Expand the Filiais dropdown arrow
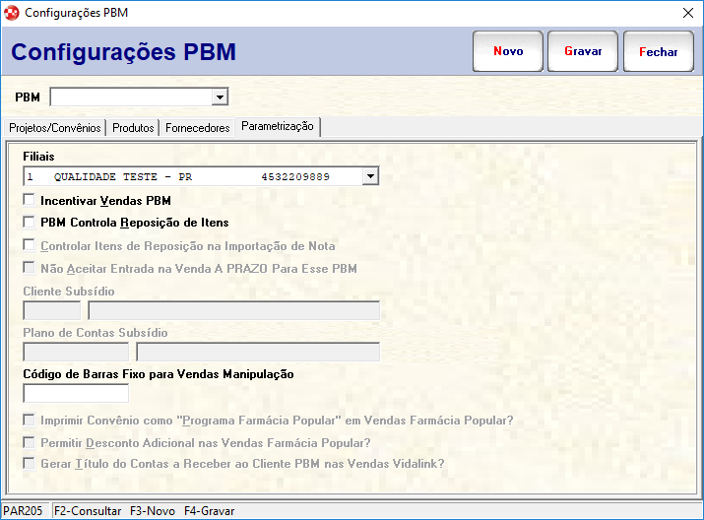The height and width of the screenshot is (520, 704). pyautogui.click(x=370, y=176)
